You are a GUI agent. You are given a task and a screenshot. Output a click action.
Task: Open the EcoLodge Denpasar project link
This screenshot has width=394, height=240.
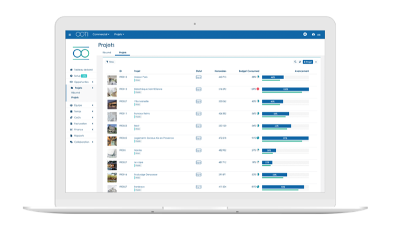(x=146, y=174)
